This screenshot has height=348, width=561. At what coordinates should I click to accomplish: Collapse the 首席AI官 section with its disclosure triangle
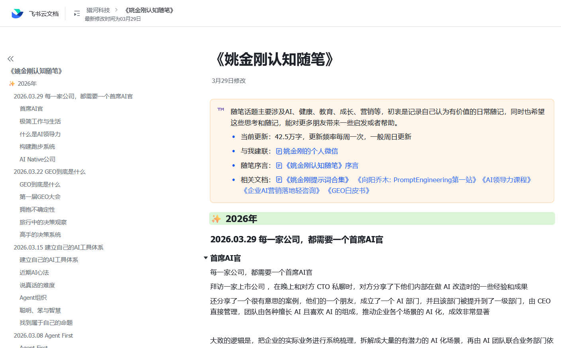tap(205, 258)
